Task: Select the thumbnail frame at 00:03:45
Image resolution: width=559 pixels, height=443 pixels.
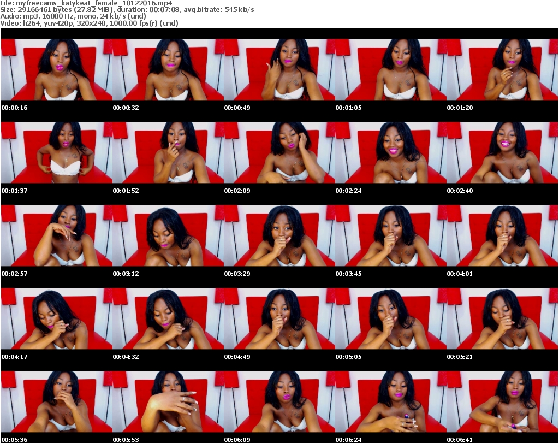Action: pyautogui.click(x=391, y=235)
